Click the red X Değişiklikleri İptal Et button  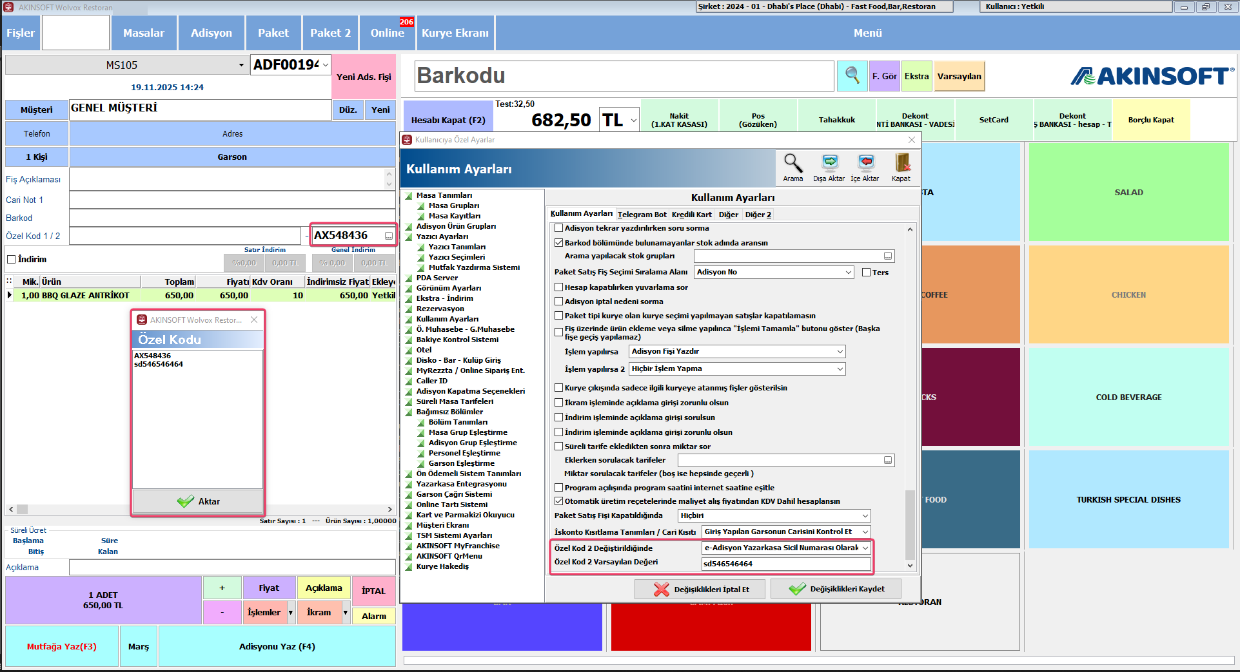[700, 589]
